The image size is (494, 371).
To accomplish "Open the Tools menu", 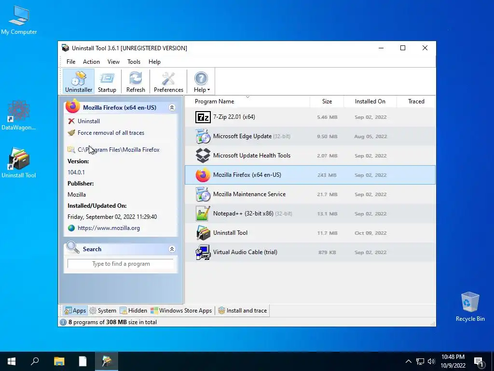I will click(x=134, y=62).
